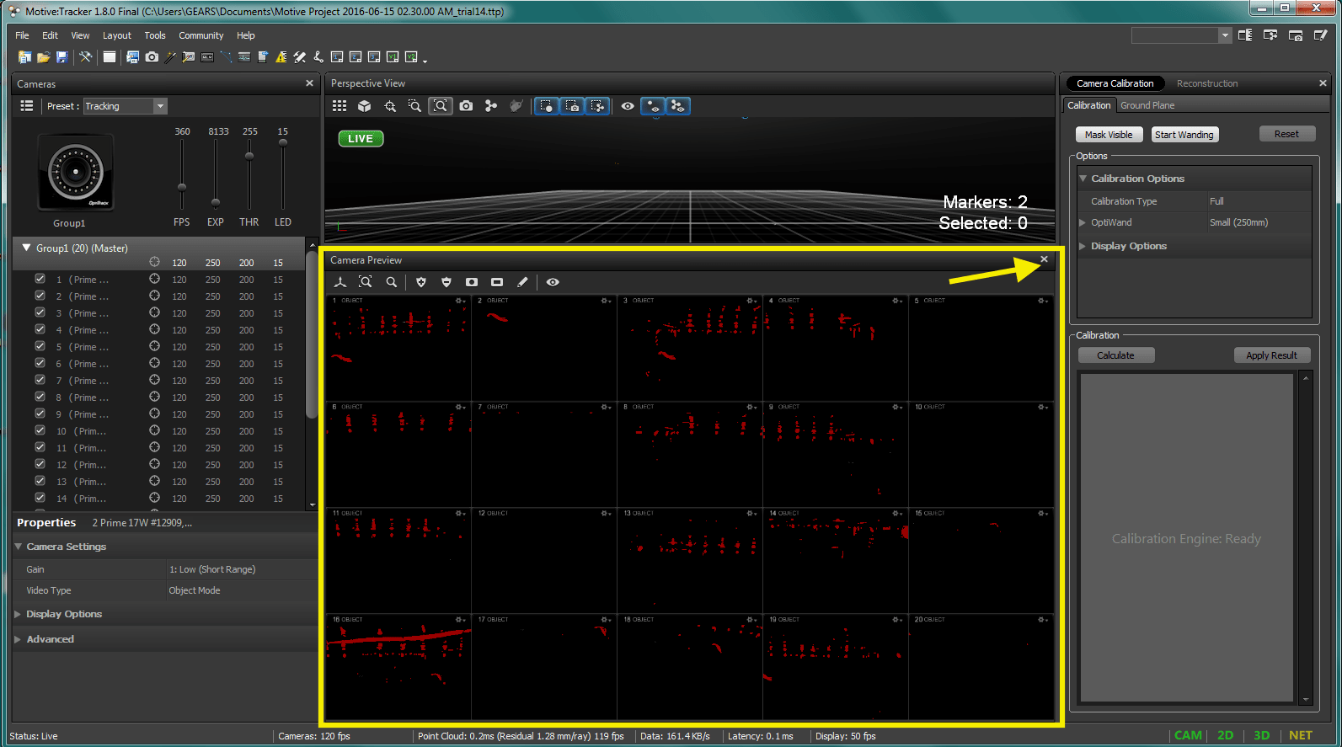Click the Group1 camera thumbnail image

pos(76,172)
